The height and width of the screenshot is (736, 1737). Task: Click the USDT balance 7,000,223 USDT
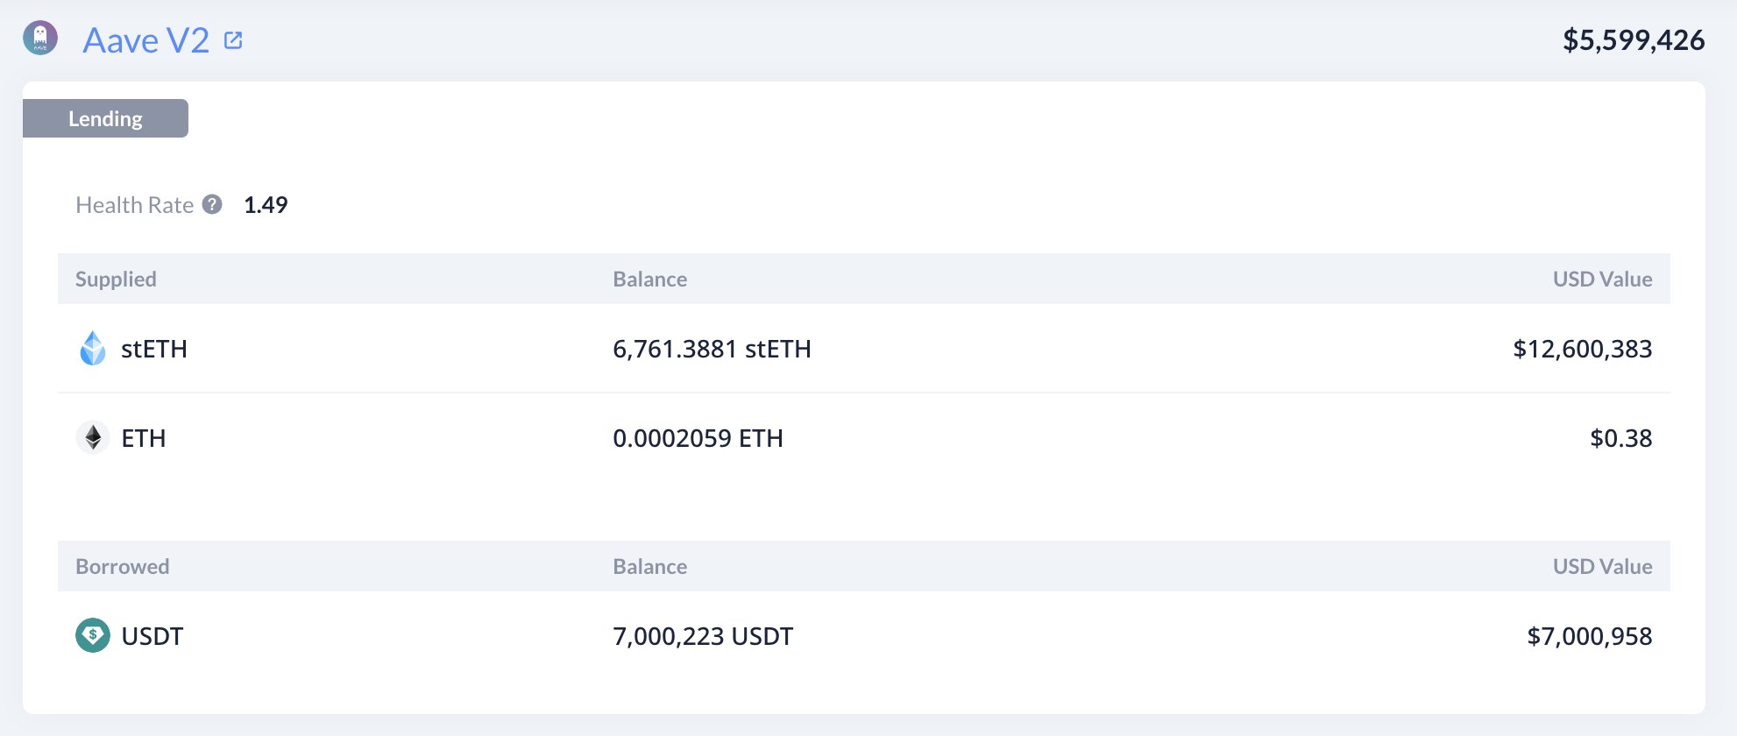click(x=703, y=636)
